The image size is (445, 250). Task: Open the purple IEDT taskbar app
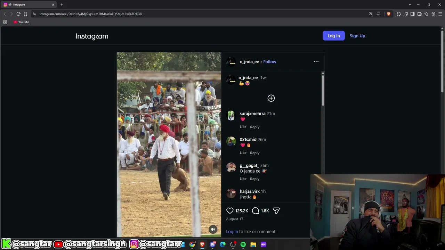pyautogui.click(x=264, y=244)
